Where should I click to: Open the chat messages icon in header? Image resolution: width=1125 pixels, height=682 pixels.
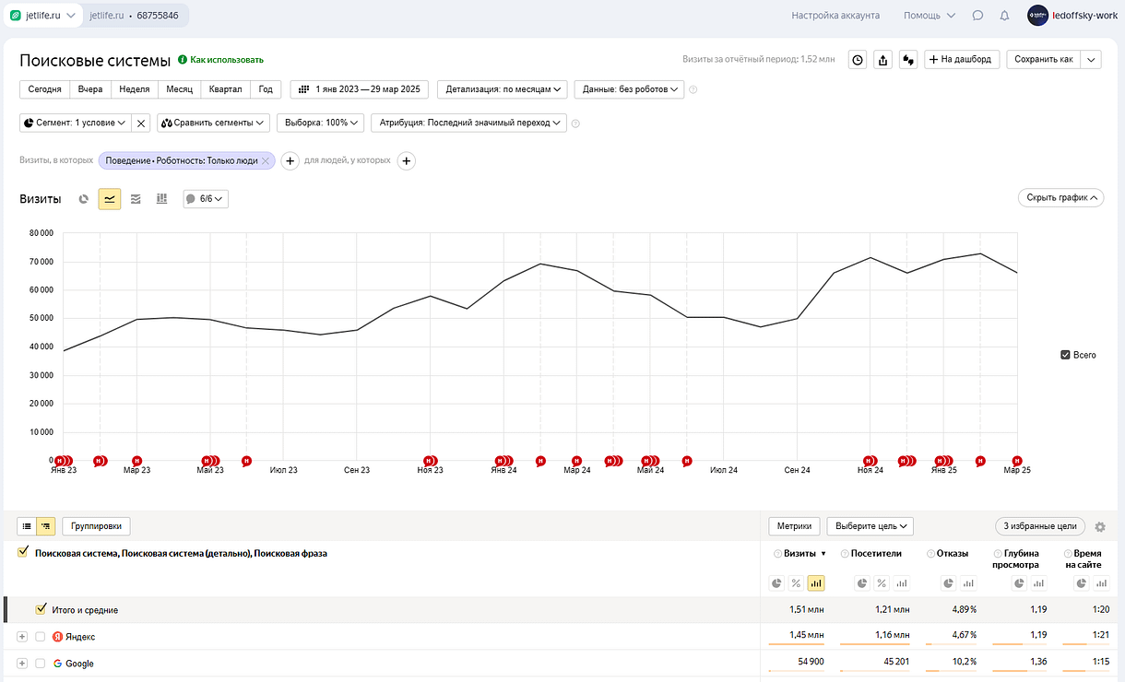(977, 16)
